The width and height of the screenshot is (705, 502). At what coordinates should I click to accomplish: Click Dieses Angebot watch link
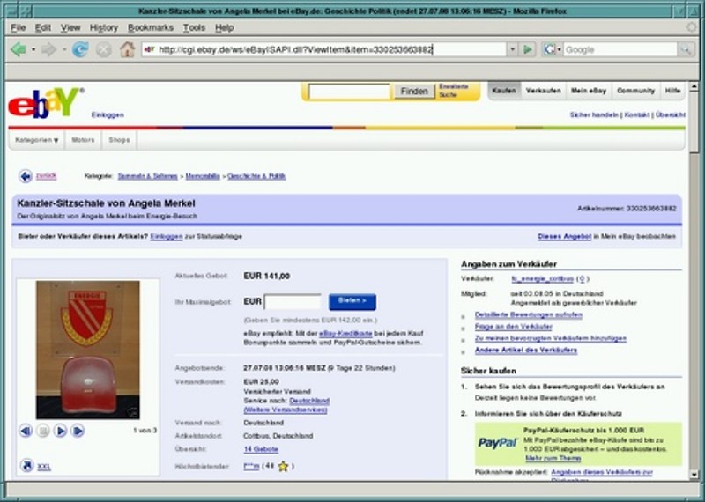564,236
